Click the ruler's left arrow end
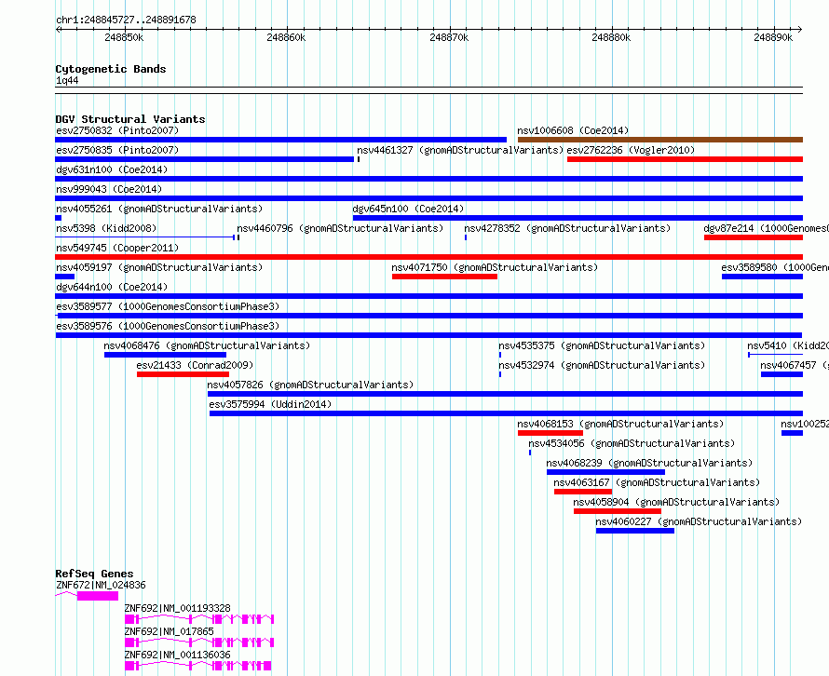 (x=58, y=30)
